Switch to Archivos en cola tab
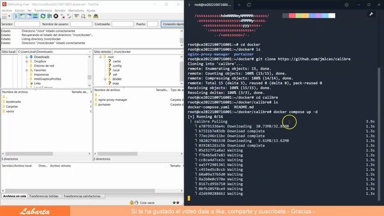The height and width of the screenshot is (216, 384). [14, 196]
